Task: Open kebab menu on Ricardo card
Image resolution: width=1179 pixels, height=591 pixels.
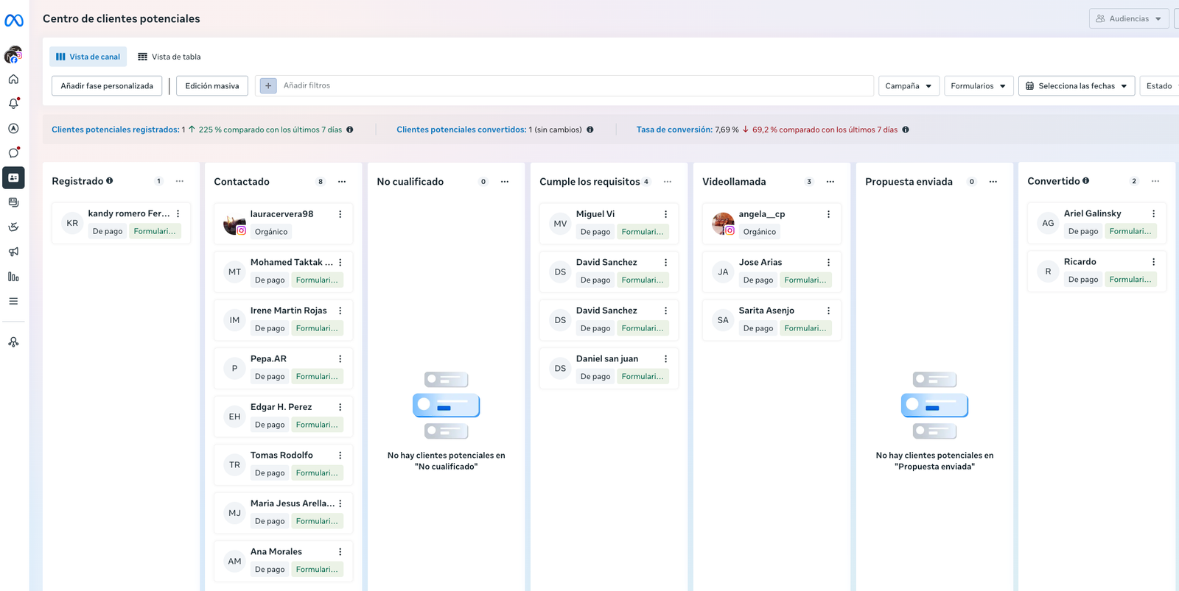Action: point(1154,262)
